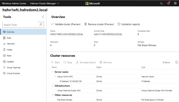
Task: Click the Updates sidebar icon
Action: pos(4,62)
